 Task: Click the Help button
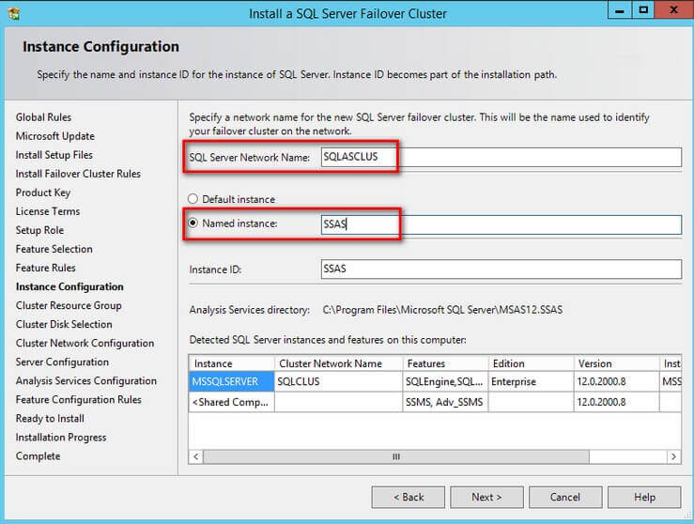click(644, 497)
